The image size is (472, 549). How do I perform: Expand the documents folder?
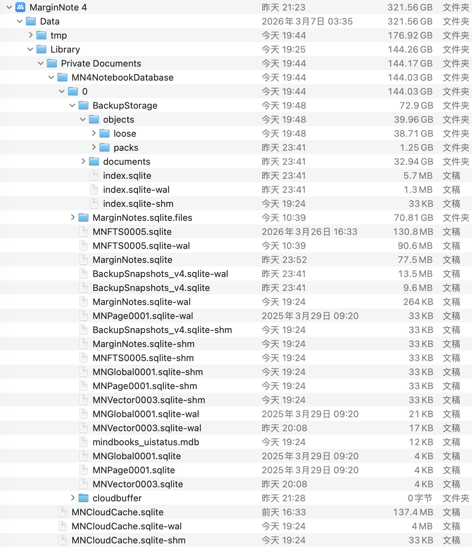click(x=83, y=161)
